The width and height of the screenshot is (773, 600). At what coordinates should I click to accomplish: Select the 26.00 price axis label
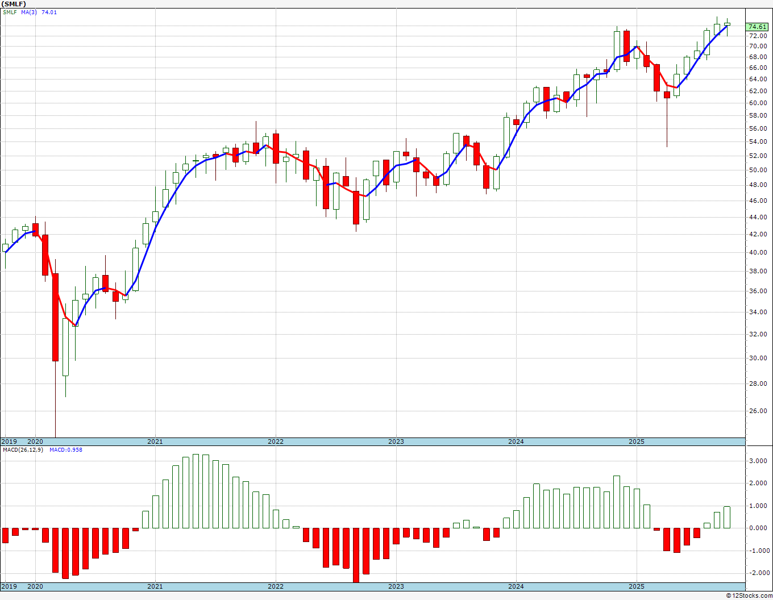click(x=758, y=411)
